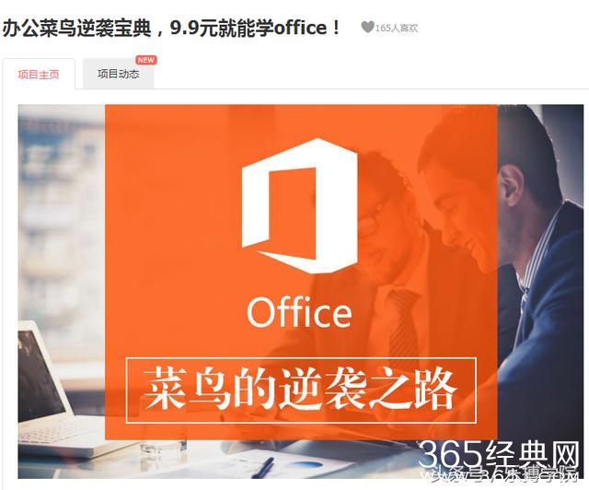Click the small watermark text below 365经典网

pos(500,475)
